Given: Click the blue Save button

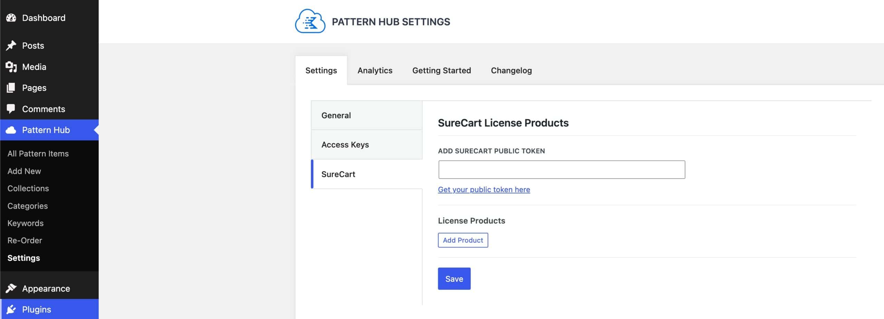Looking at the screenshot, I should point(454,279).
